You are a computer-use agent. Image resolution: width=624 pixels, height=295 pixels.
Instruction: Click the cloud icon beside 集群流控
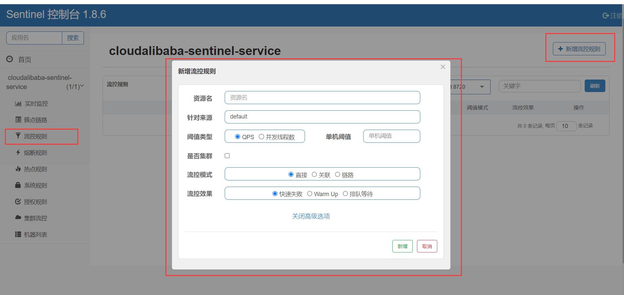coord(18,217)
